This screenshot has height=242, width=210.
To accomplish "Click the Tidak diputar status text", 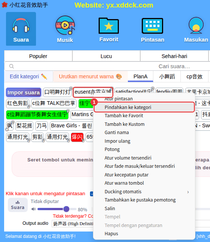I will coord(45,202).
